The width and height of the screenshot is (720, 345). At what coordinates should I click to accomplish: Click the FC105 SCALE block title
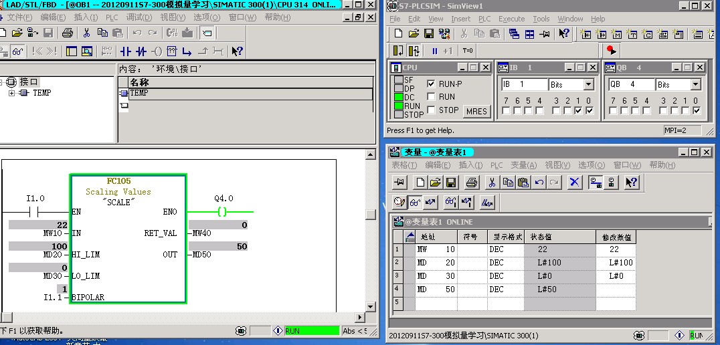tap(119, 181)
